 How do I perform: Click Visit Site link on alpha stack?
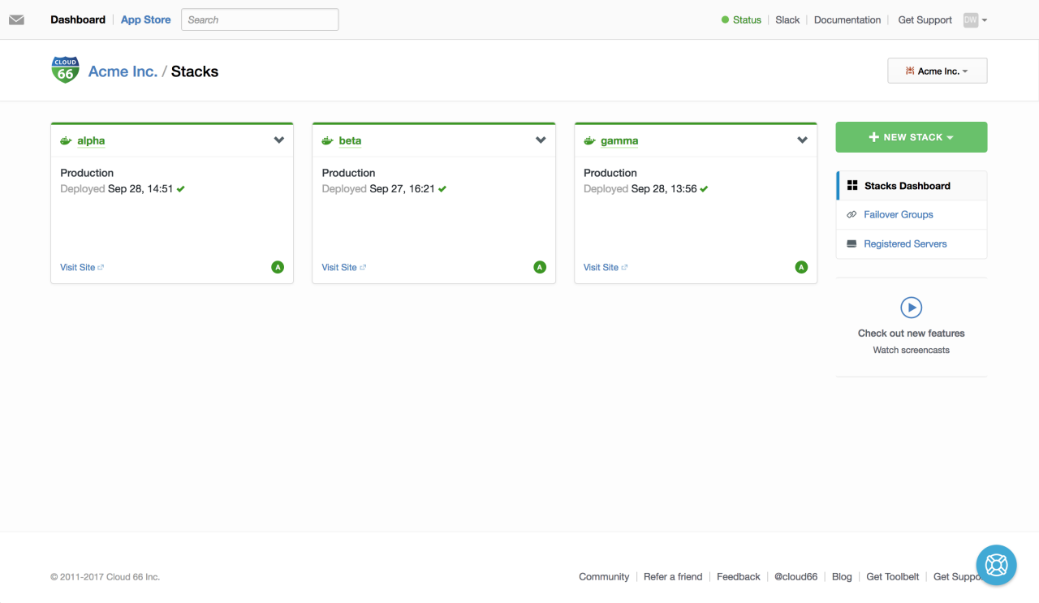coord(78,267)
